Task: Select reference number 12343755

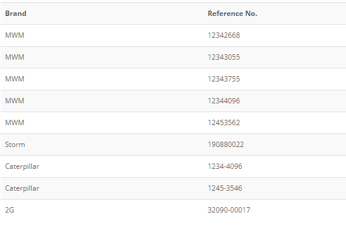Action: 224,79
